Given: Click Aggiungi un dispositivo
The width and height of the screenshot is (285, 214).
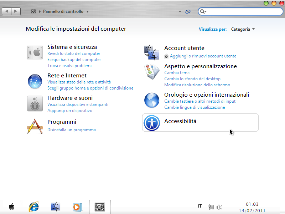Looking at the screenshot, I should coord(70,111).
